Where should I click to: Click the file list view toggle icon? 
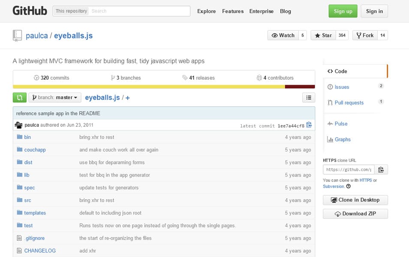309,98
